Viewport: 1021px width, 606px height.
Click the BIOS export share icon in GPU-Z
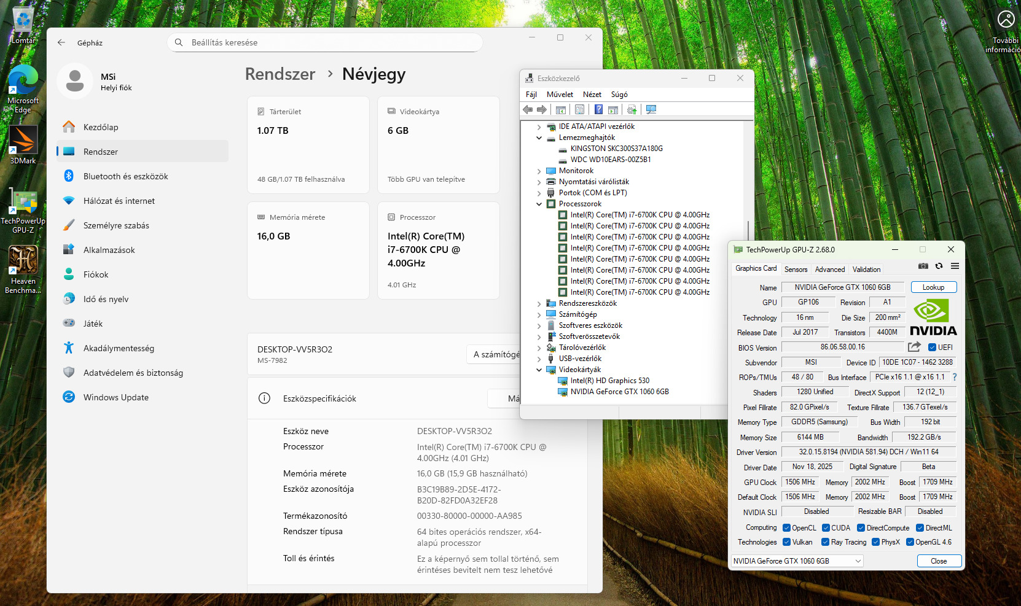pos(915,347)
